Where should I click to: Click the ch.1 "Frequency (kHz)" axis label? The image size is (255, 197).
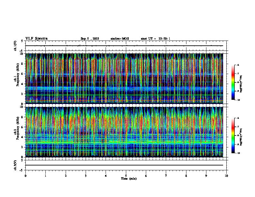point(18,75)
